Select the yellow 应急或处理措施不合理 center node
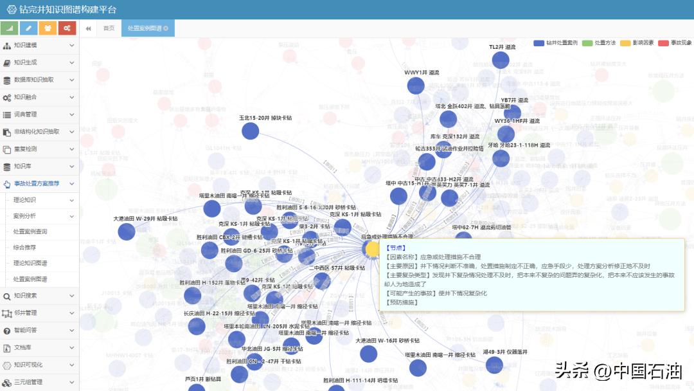Image resolution: width=694 pixels, height=391 pixels. [372, 250]
